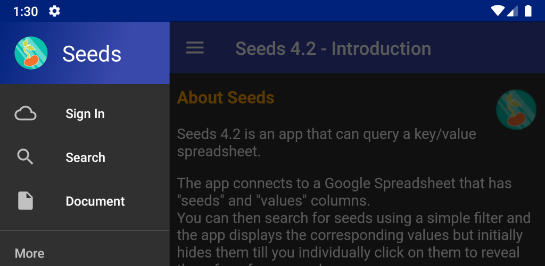Viewport: 545px width, 266px height.
Task: Click the About Seeds heading
Action: tap(226, 97)
